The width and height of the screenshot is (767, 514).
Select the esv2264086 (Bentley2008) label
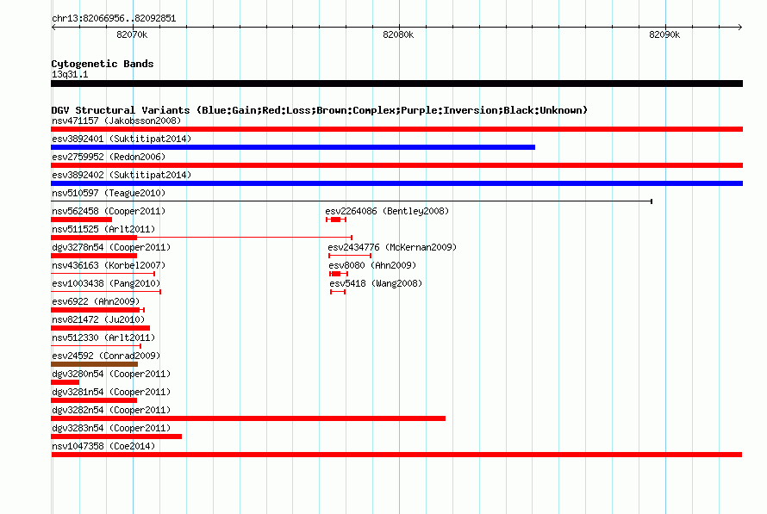point(387,211)
